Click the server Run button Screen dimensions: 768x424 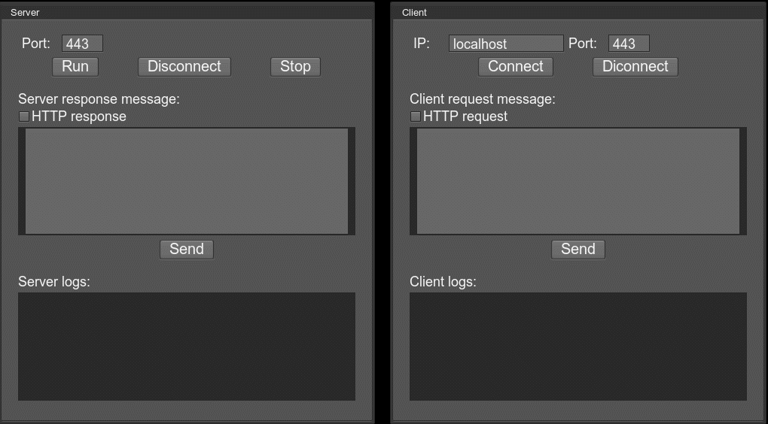(x=75, y=67)
